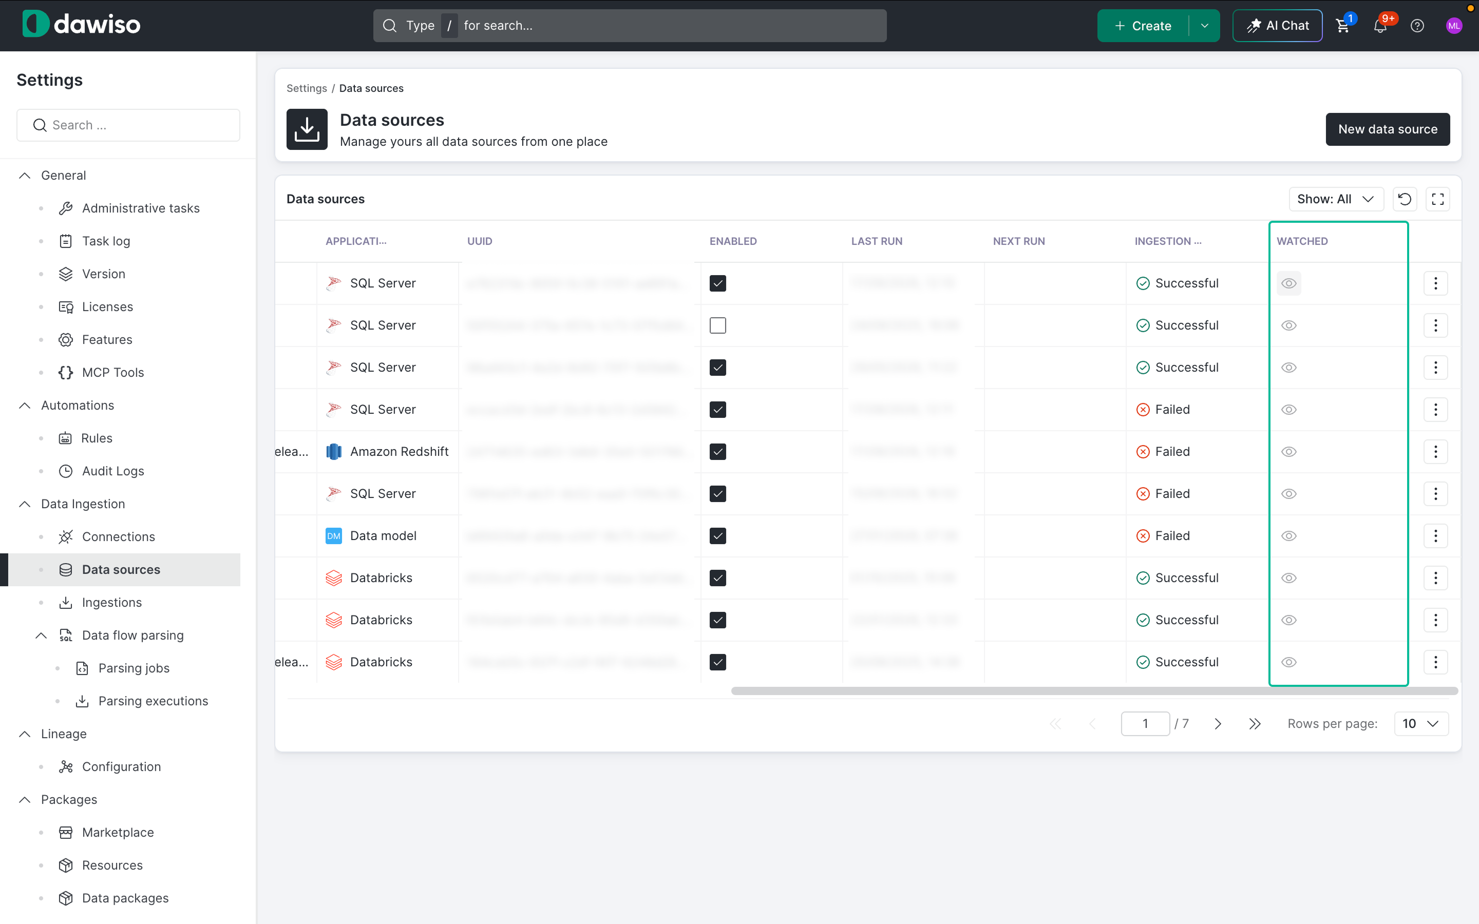The image size is (1479, 924).
Task: Disable the first SQL Server data source
Action: (717, 283)
